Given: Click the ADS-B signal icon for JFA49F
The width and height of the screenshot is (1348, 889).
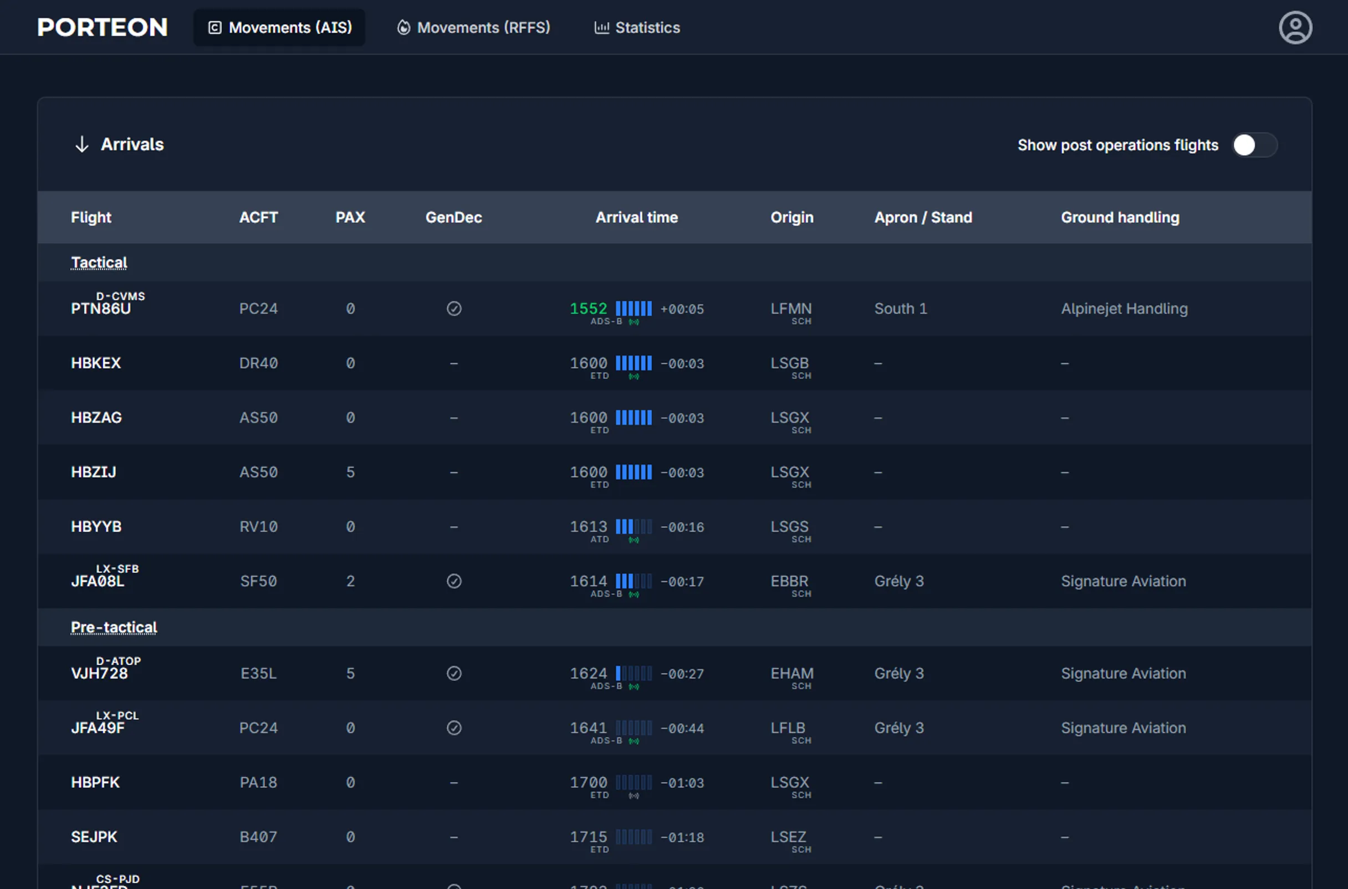Looking at the screenshot, I should coord(633,741).
